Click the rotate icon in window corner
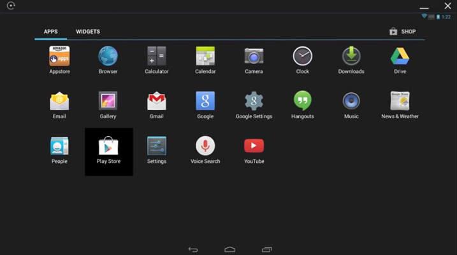Image resolution: width=457 pixels, height=255 pixels. [x=11, y=6]
